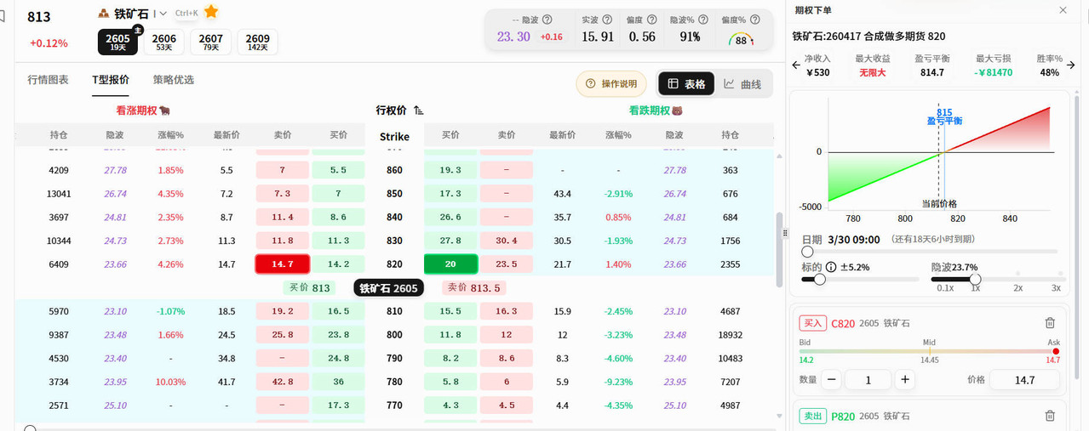The height and width of the screenshot is (431, 1089).
Task: Click the 最大亏损 -¥81470 stat
Action: (x=994, y=65)
